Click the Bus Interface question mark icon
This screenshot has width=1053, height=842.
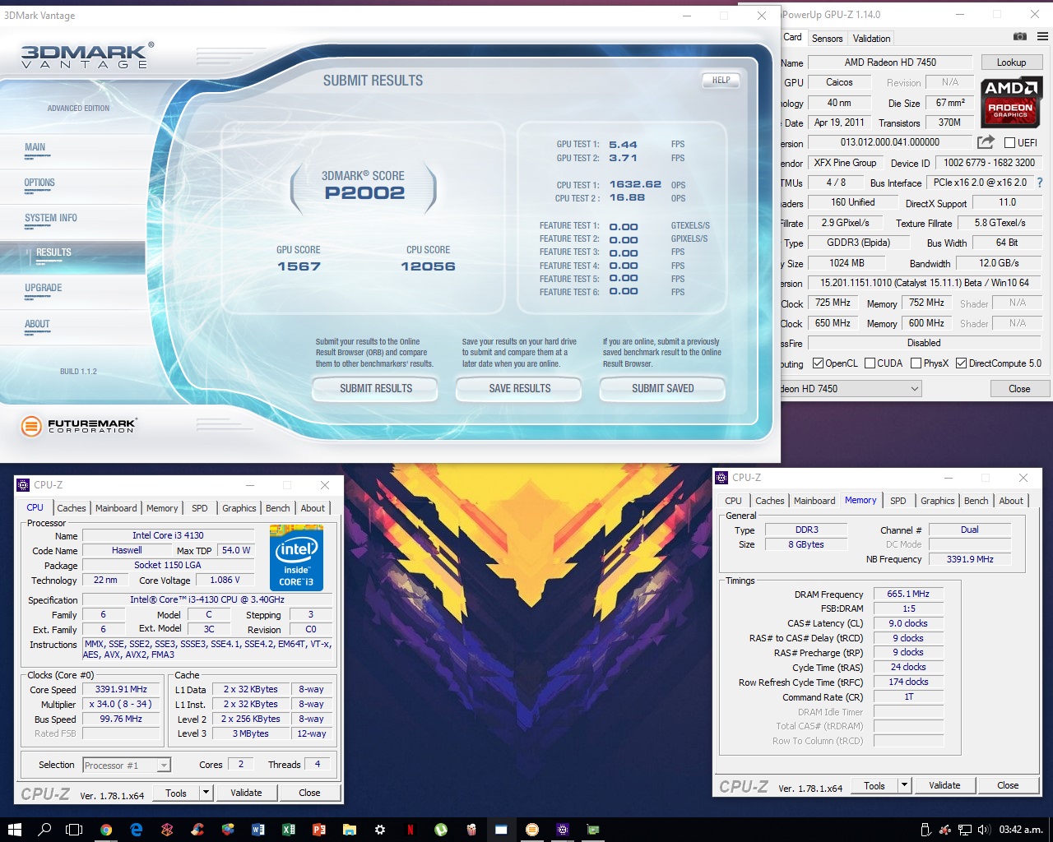point(1040,183)
